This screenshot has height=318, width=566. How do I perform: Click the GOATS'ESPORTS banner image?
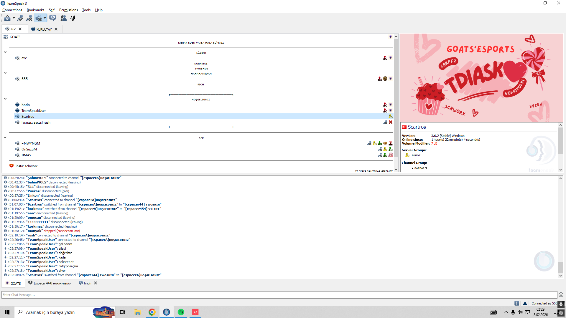(482, 78)
